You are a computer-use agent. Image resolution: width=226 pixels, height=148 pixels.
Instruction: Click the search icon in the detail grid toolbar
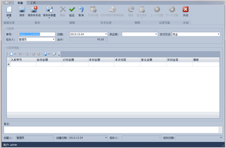54,54
